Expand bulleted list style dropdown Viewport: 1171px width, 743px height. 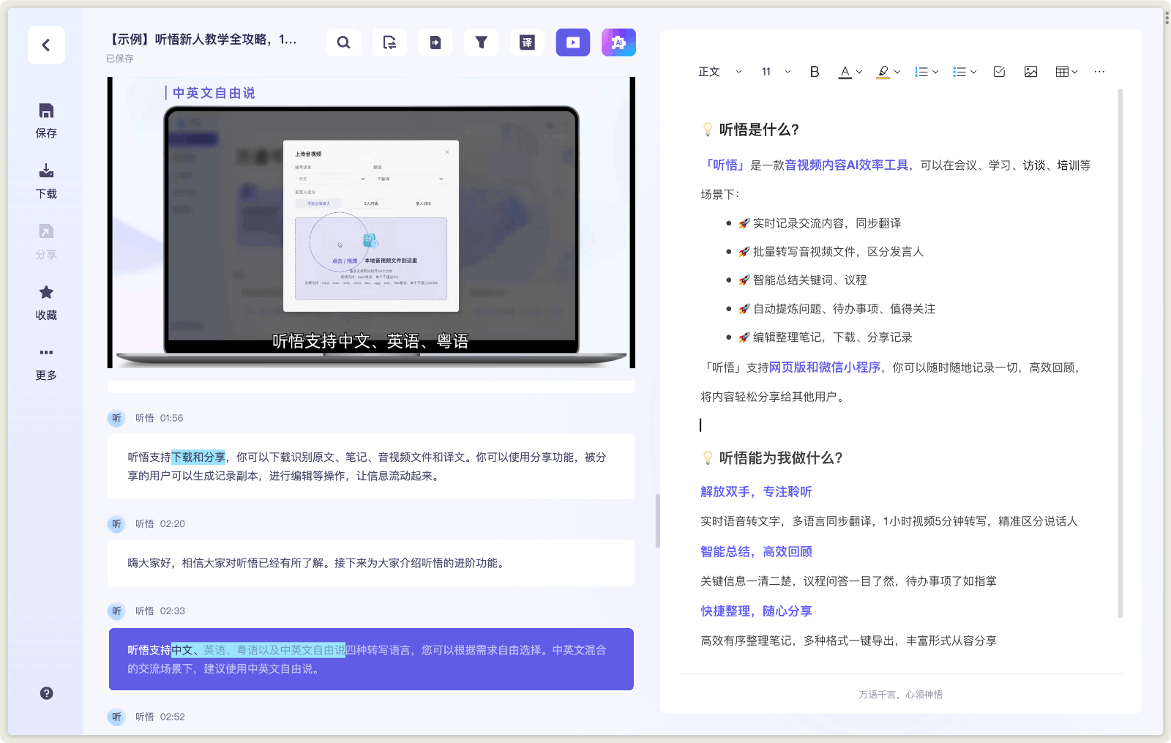973,72
